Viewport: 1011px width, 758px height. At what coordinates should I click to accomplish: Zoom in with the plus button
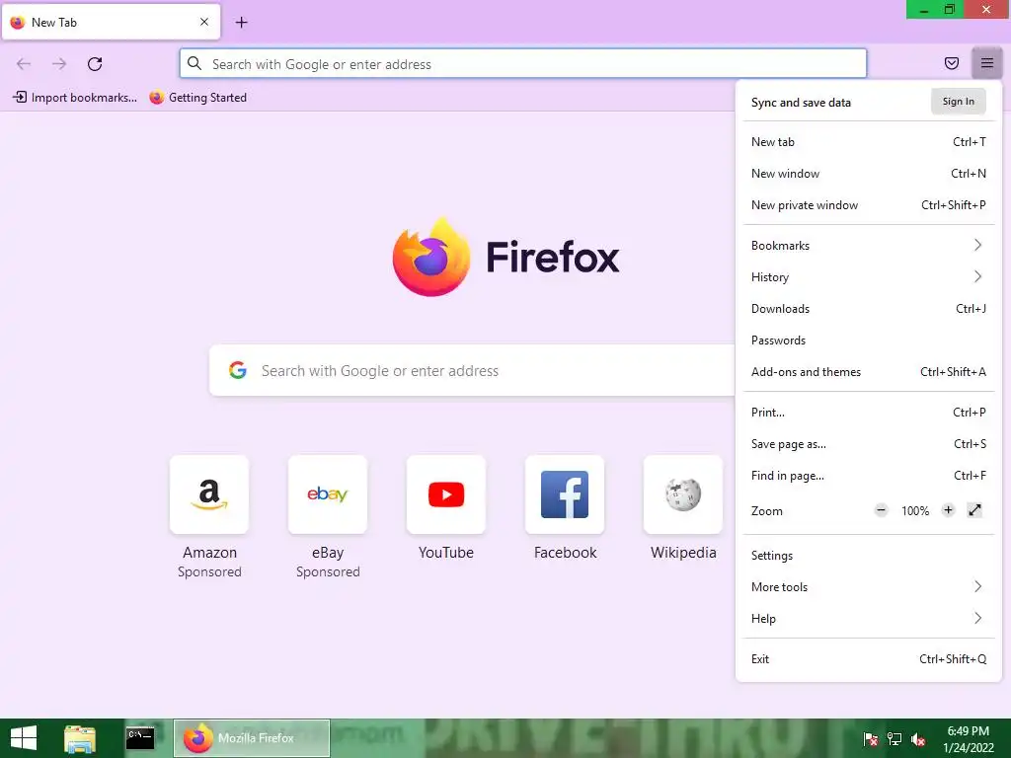pyautogui.click(x=948, y=510)
